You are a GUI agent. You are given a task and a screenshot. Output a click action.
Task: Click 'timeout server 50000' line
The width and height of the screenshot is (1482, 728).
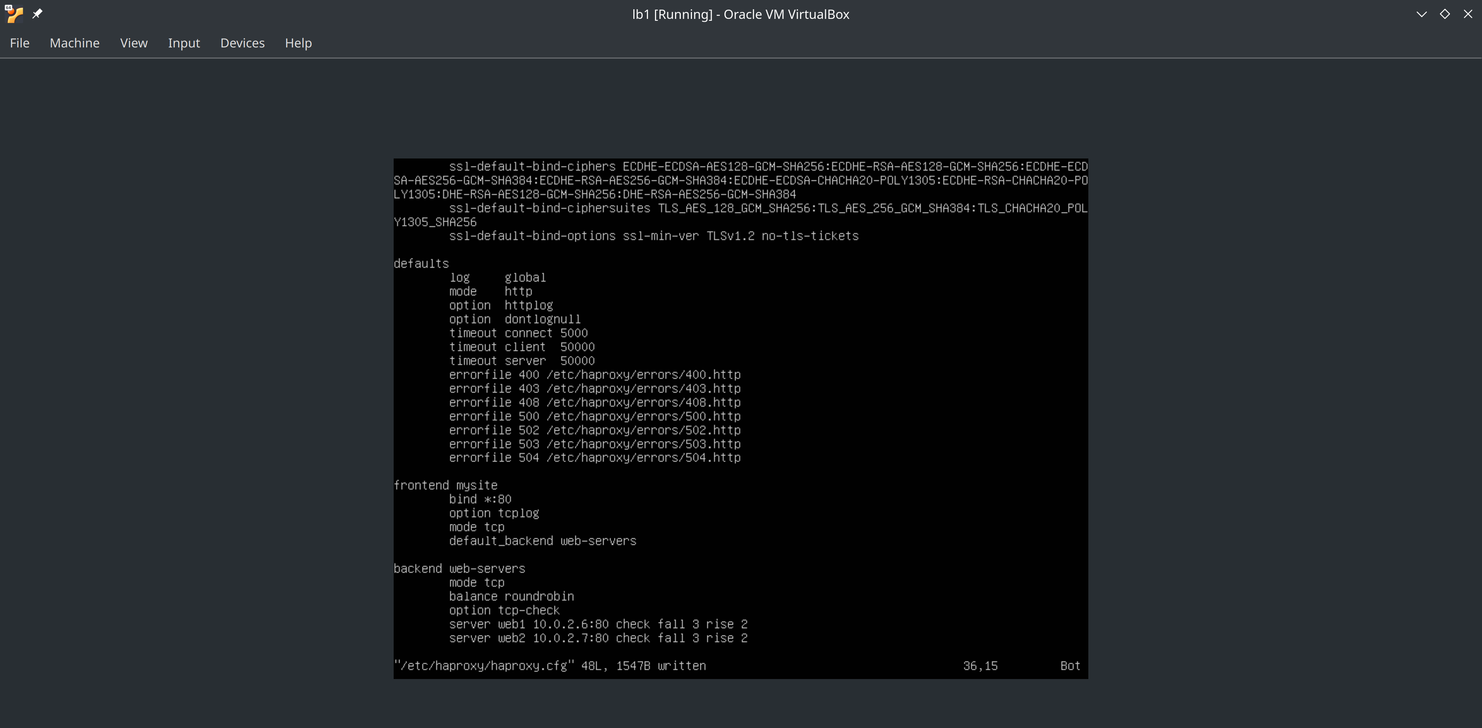tap(522, 361)
